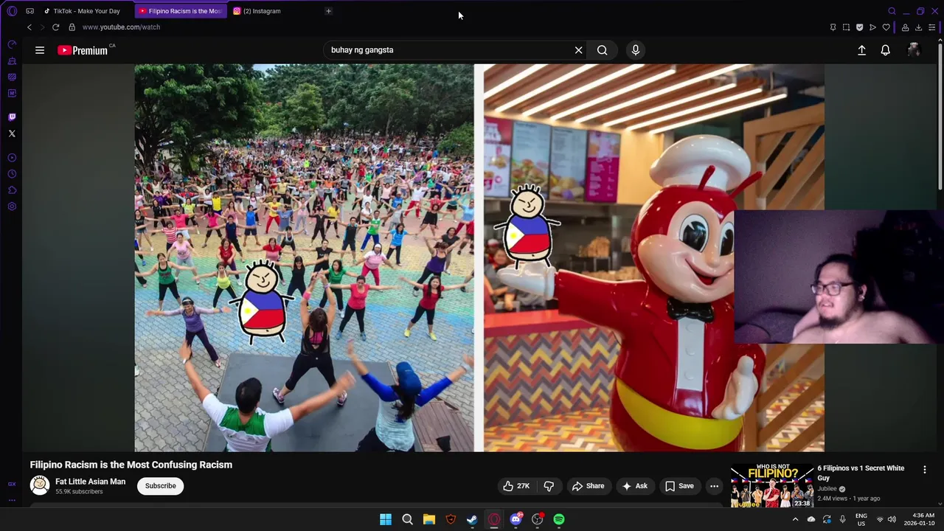The image size is (944, 531).
Task: Click the Ask button
Action: (x=635, y=486)
